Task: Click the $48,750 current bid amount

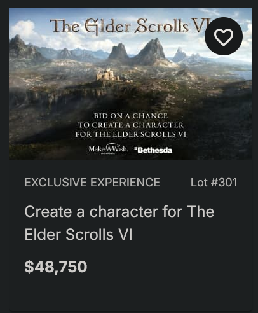Action: click(x=56, y=267)
